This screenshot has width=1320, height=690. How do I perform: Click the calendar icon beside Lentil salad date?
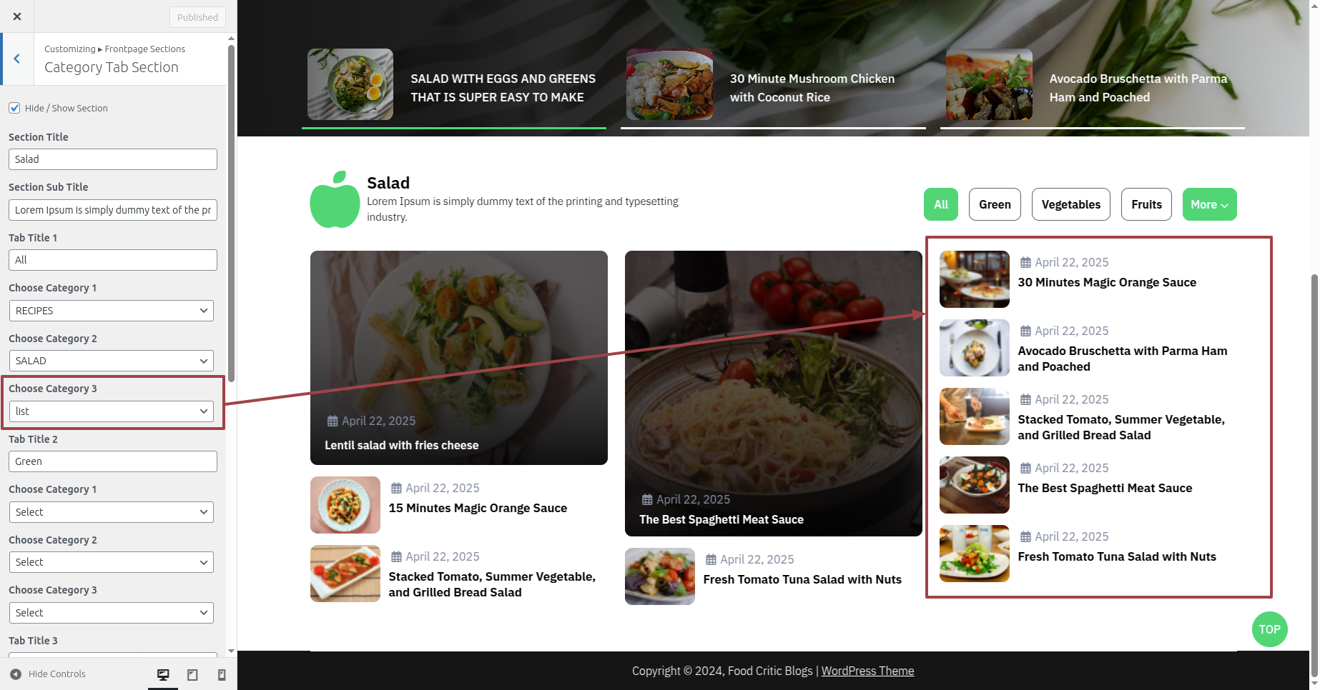(333, 421)
